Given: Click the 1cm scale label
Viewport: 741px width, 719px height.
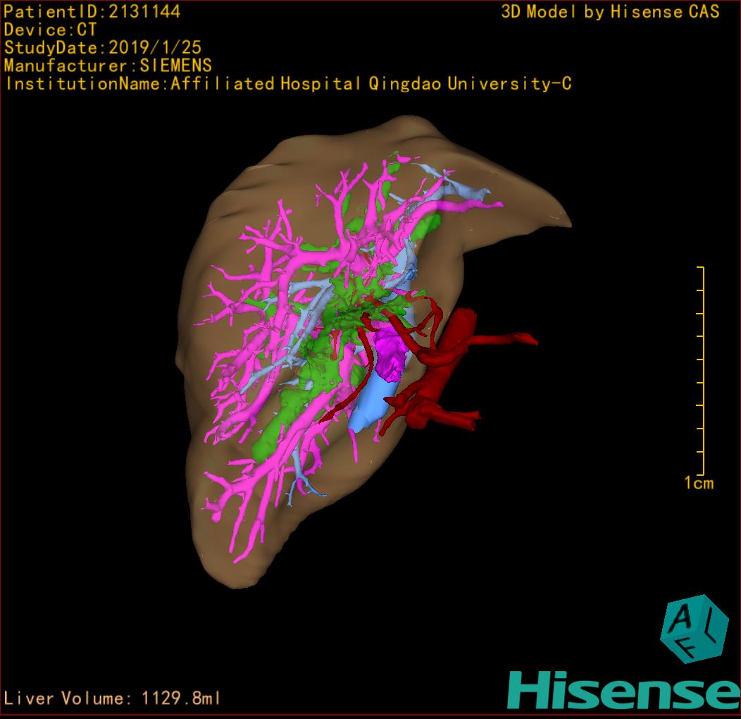Looking at the screenshot, I should [x=699, y=484].
